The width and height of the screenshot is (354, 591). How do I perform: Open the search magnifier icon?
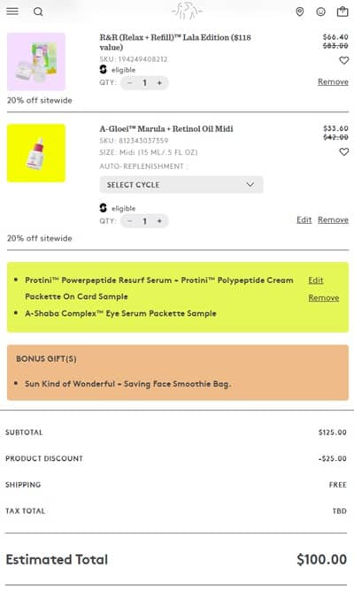[x=38, y=12]
